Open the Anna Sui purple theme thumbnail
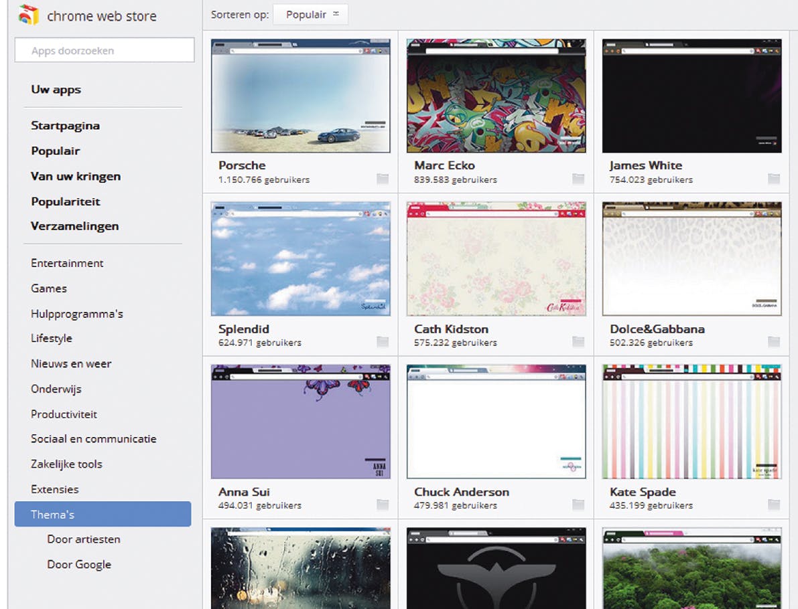 tap(301, 422)
